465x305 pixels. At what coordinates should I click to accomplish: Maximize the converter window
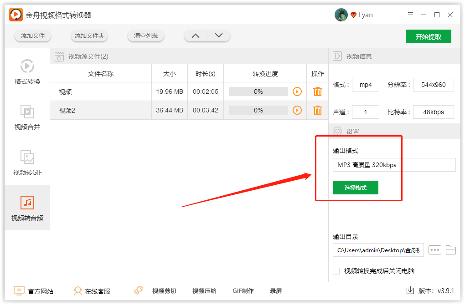[437, 15]
